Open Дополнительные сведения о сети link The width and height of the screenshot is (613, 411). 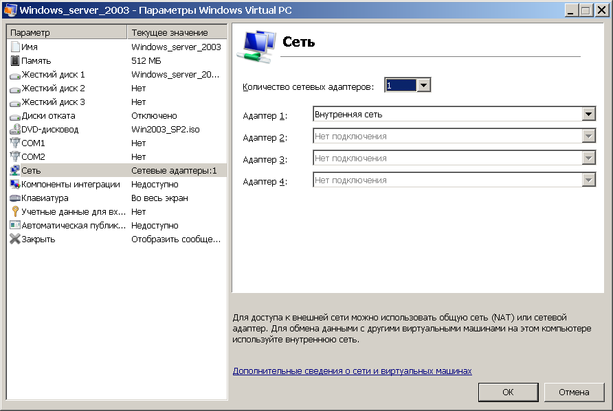[353, 371]
